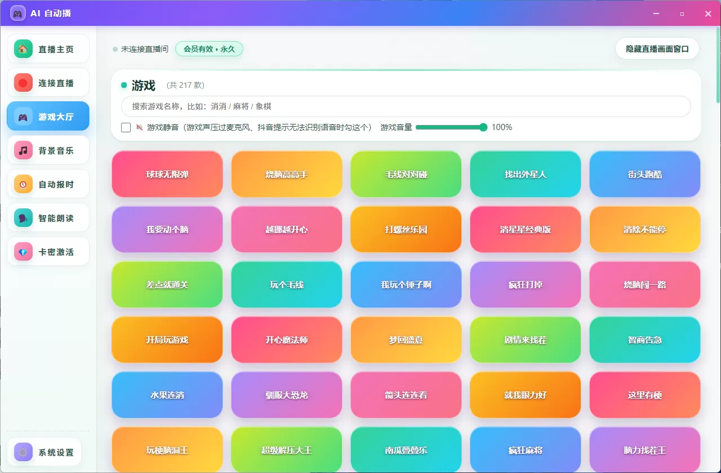This screenshot has width=721, height=473.
Task: Start the 消星星经典版 game
Action: click(x=526, y=229)
